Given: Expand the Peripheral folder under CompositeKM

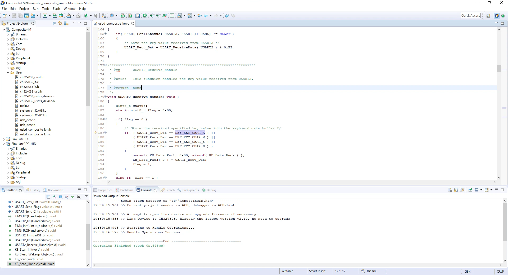Looking at the screenshot, I should [8, 58].
